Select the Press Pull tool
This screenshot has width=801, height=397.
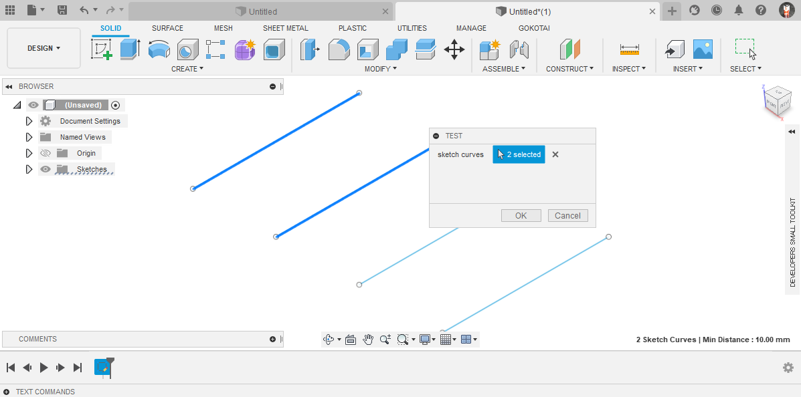coord(310,49)
